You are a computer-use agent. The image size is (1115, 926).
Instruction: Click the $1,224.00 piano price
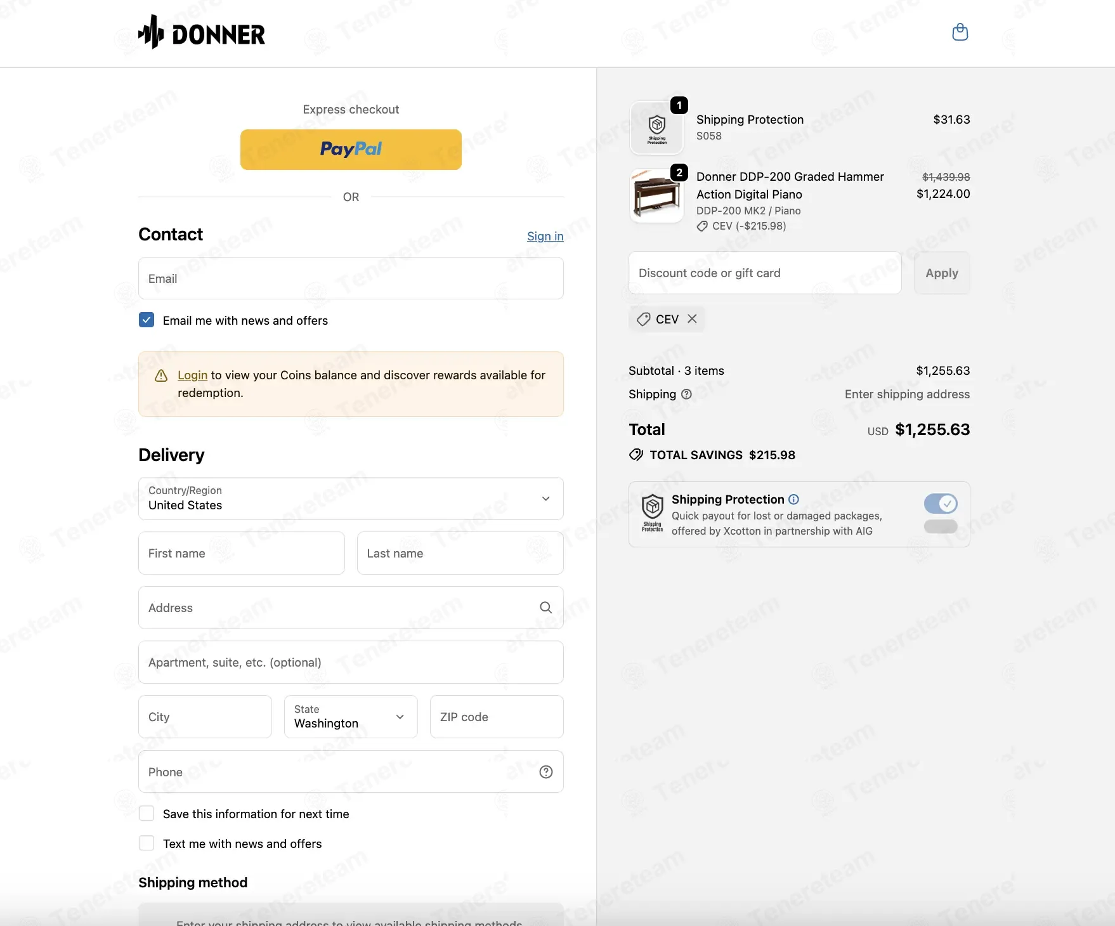943,193
